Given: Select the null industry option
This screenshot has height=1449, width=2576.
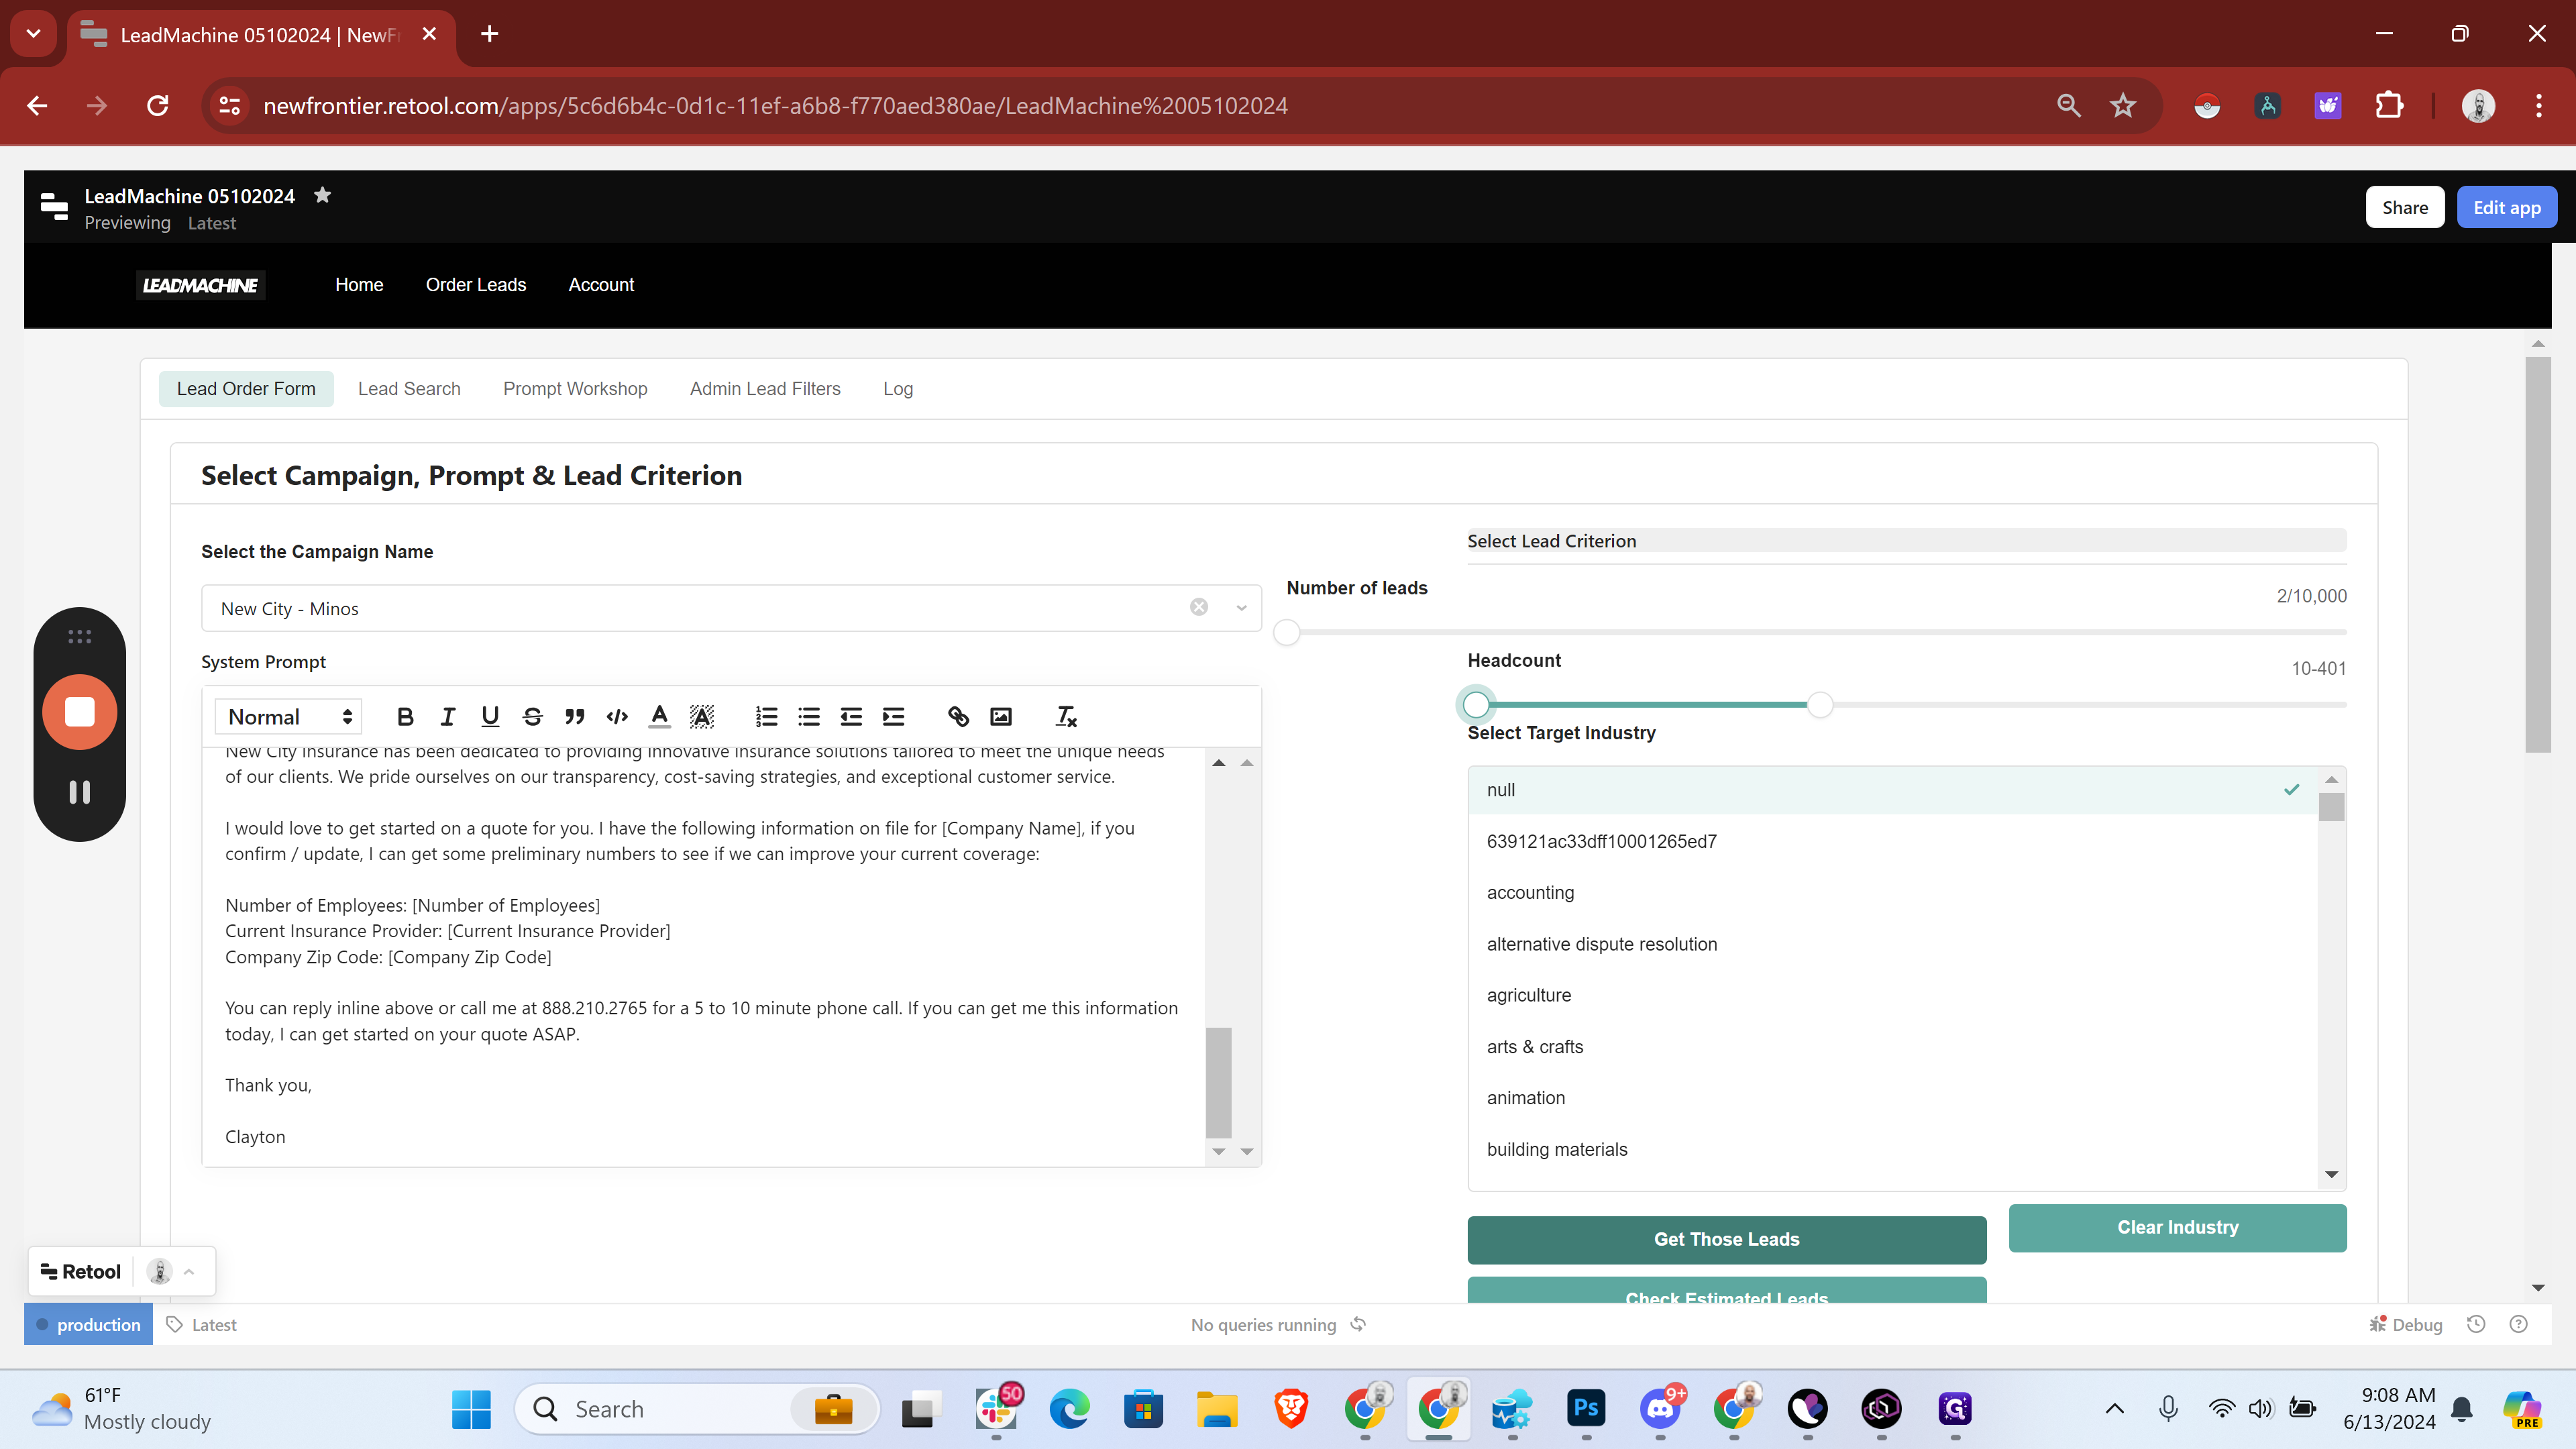Looking at the screenshot, I should (x=1500, y=790).
